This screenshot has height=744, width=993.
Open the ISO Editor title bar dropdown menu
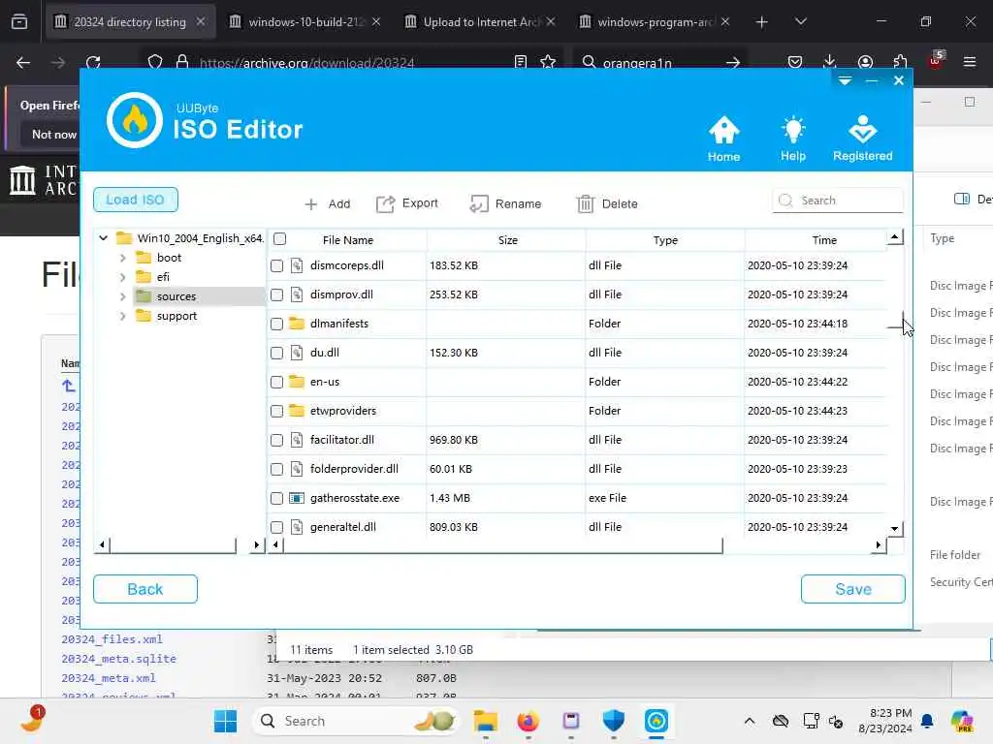point(845,80)
